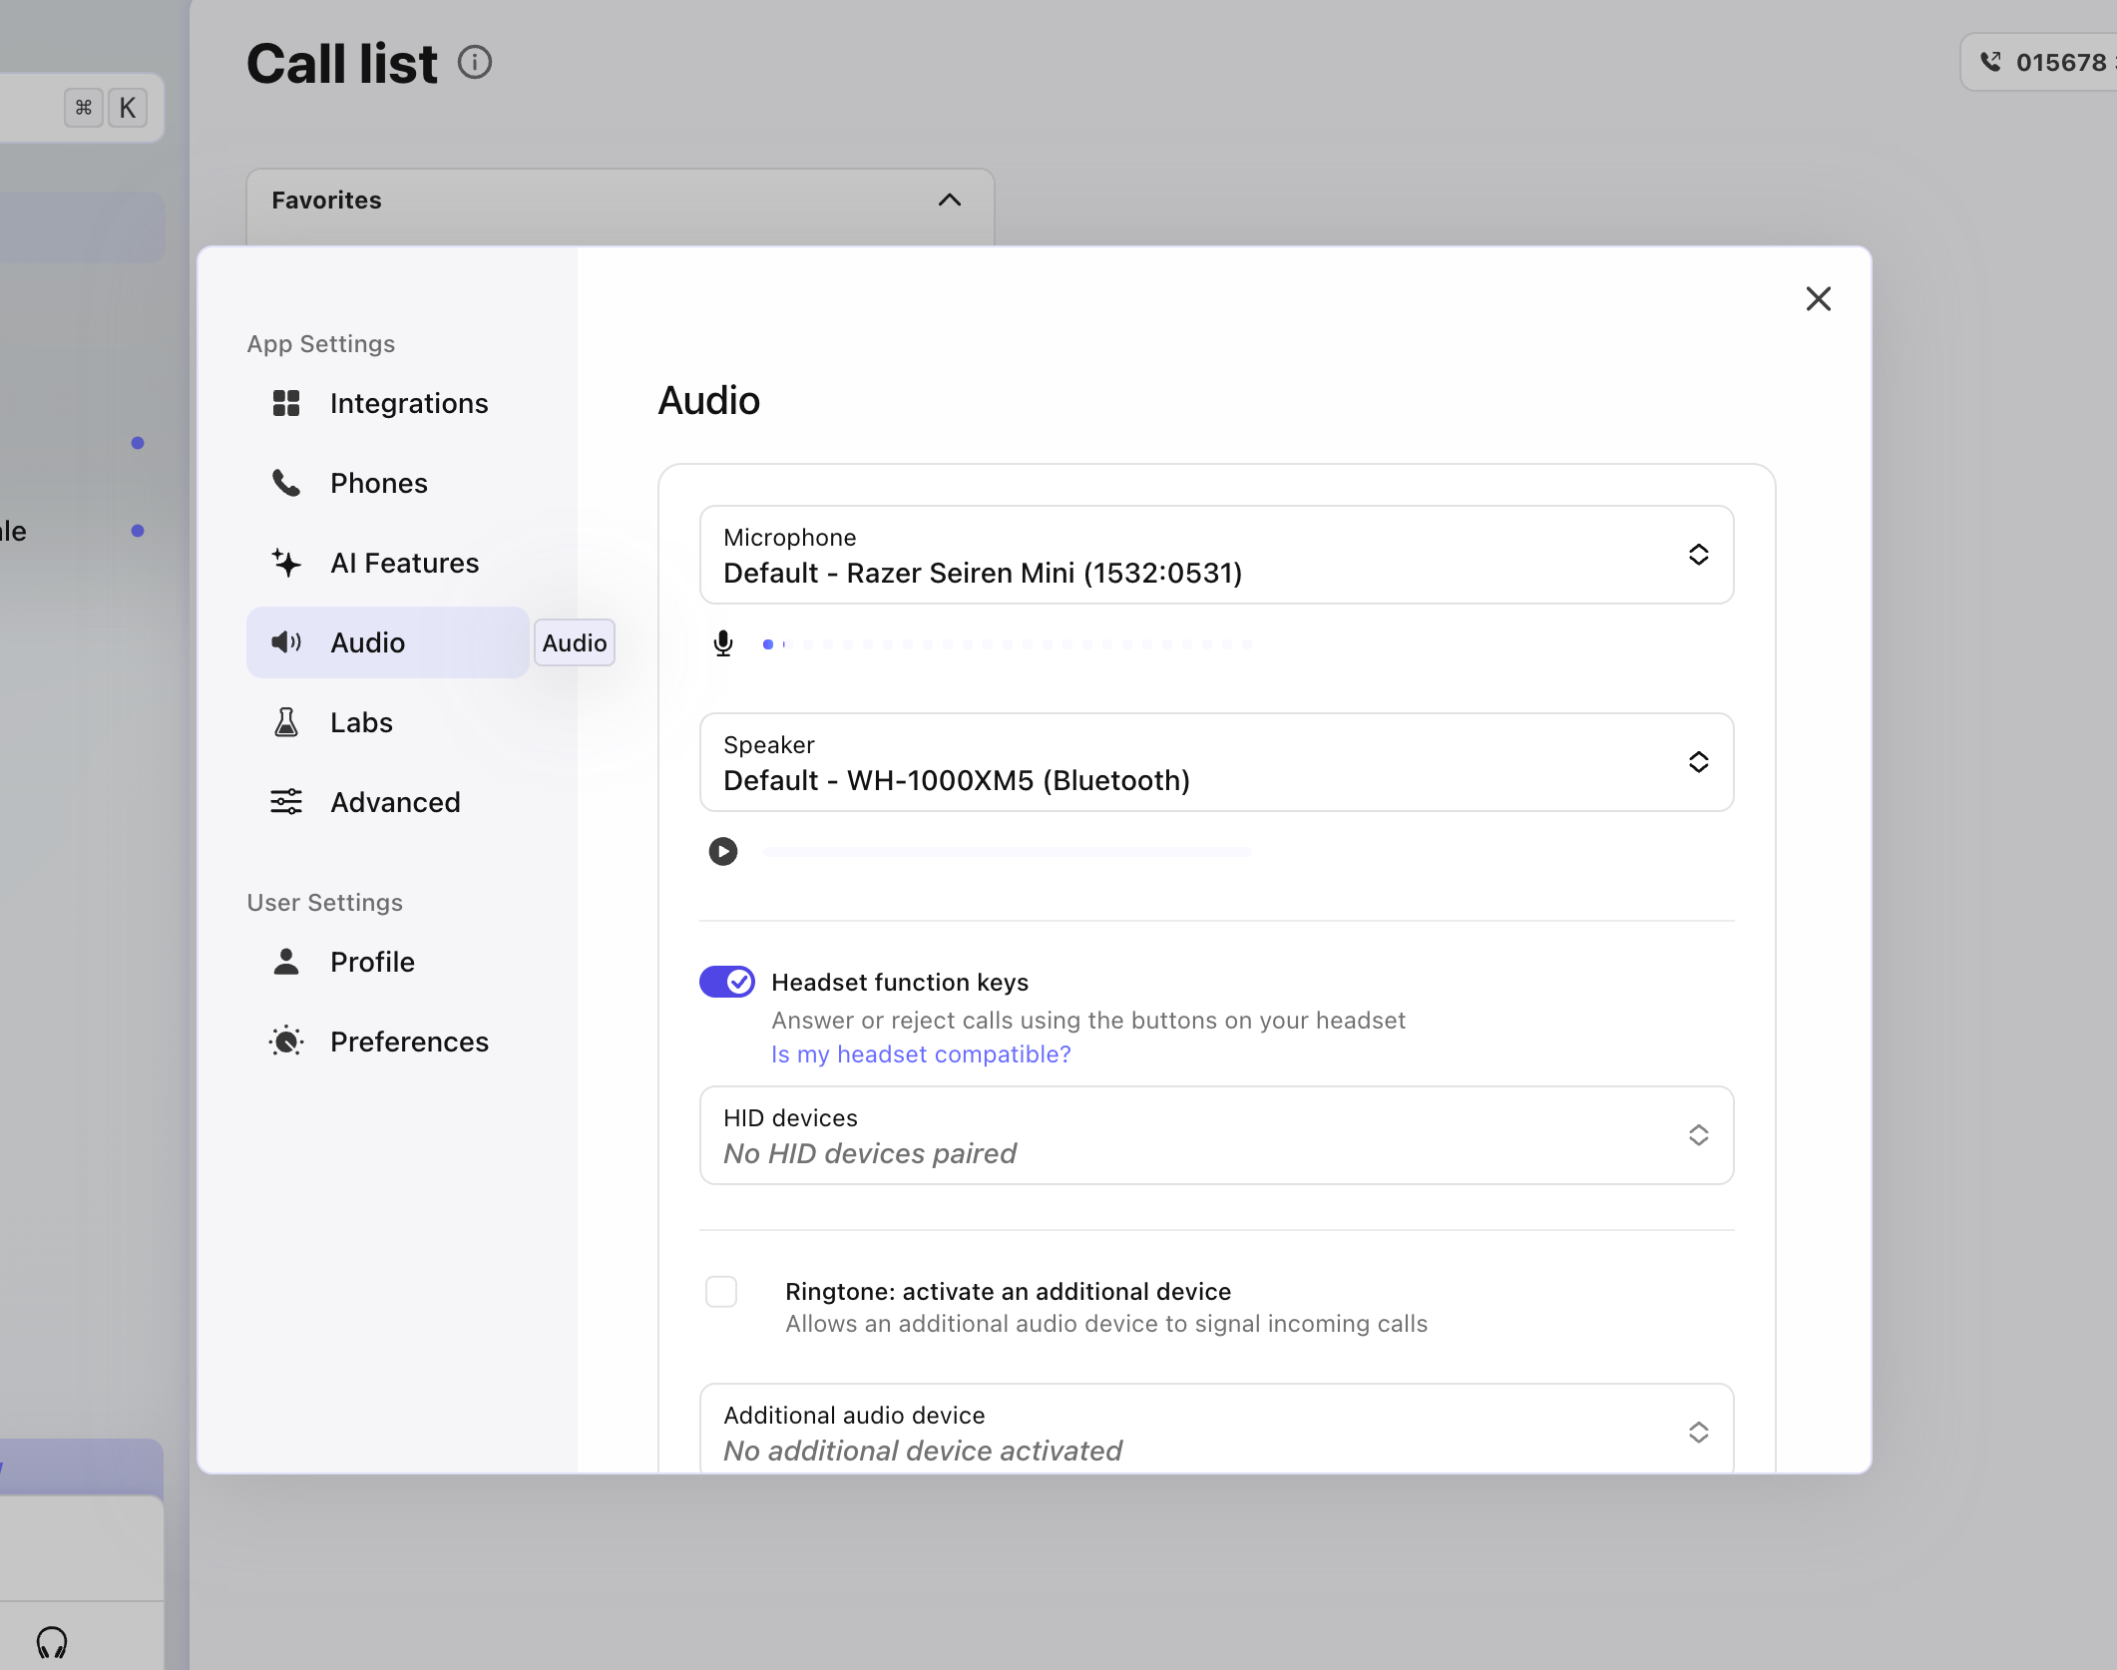This screenshot has height=1670, width=2117.
Task: Click the 'Headset function keys' label
Action: point(900,982)
